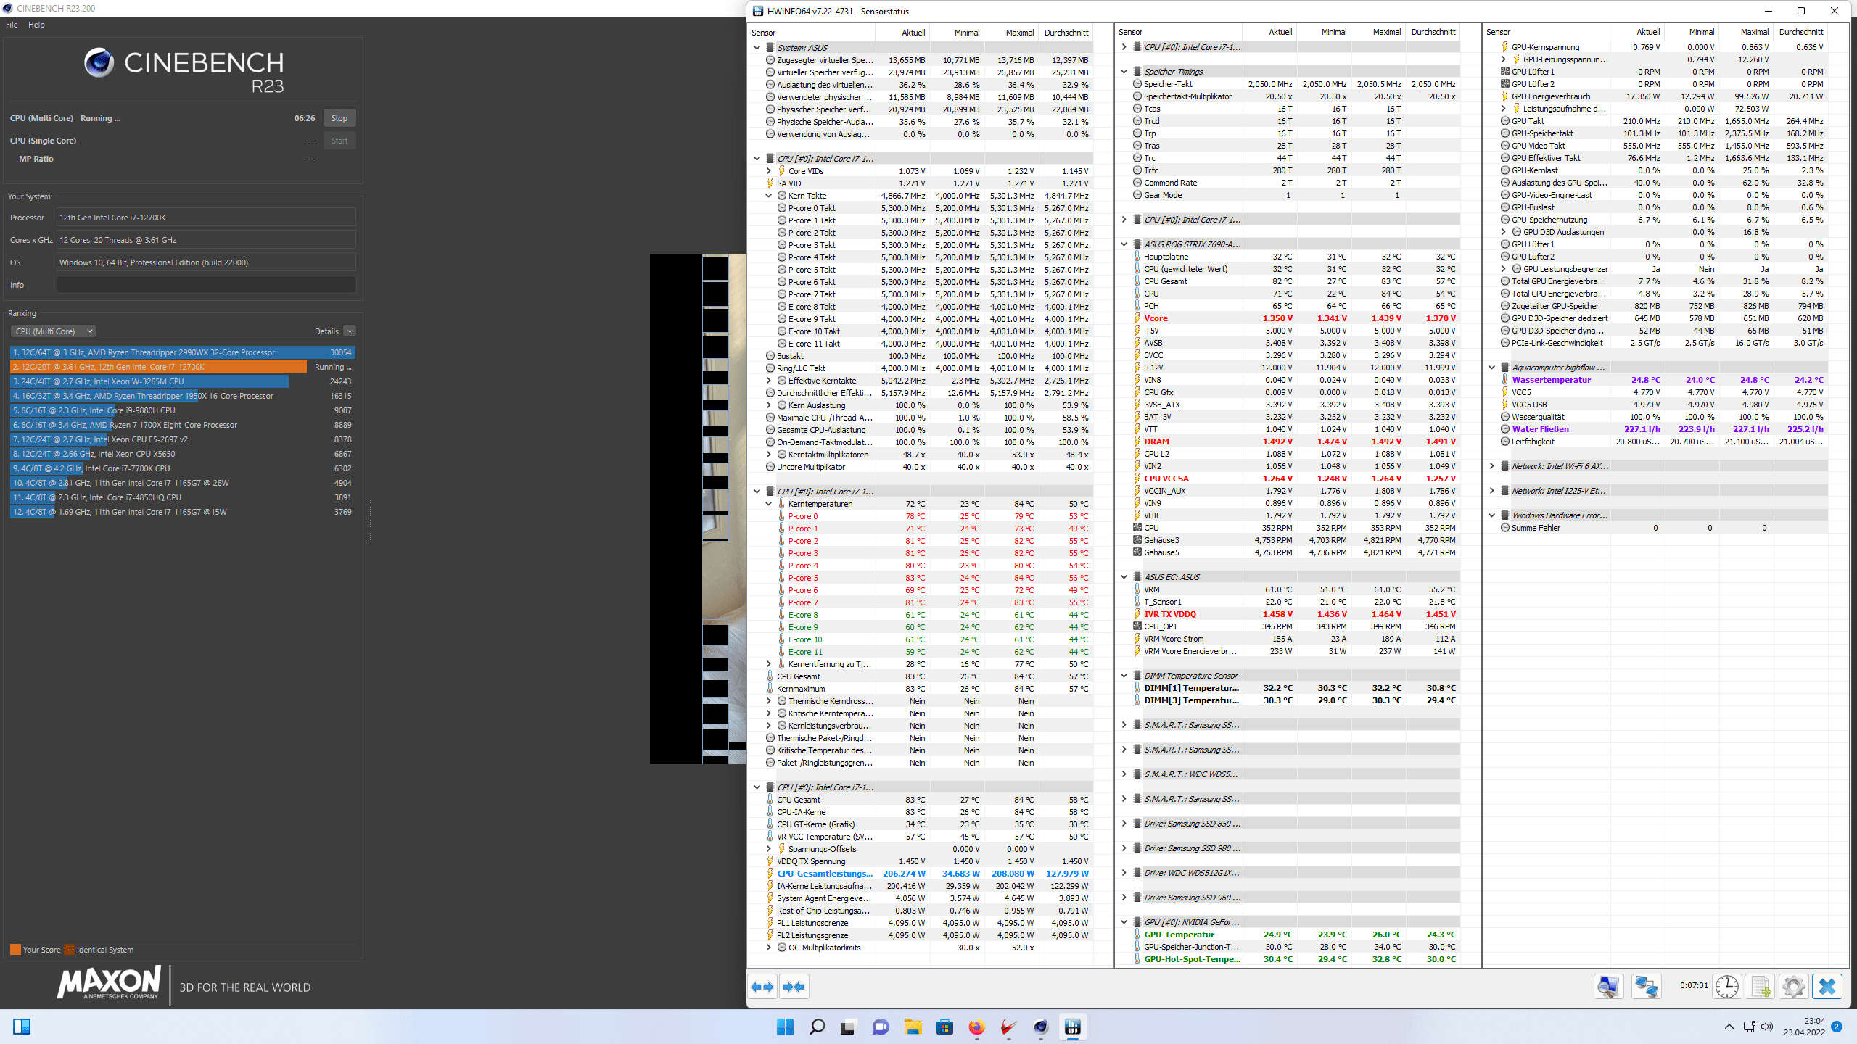This screenshot has width=1857, height=1044.
Task: Stop the CPU Multi Core test
Action: (x=339, y=118)
